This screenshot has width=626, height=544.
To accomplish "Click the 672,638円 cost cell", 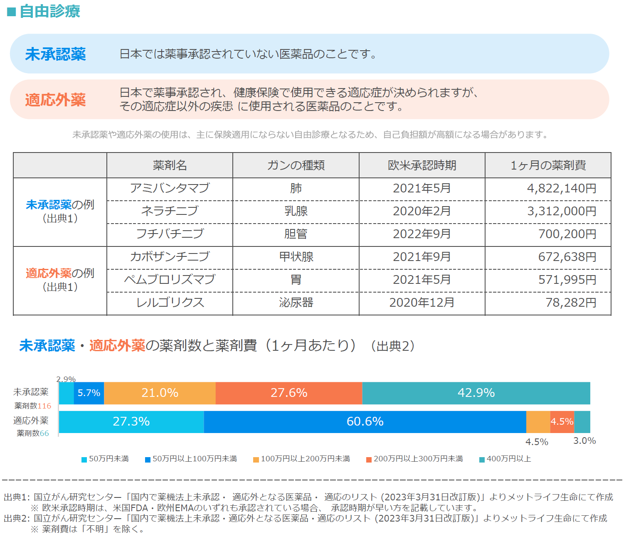I will 548,257.
